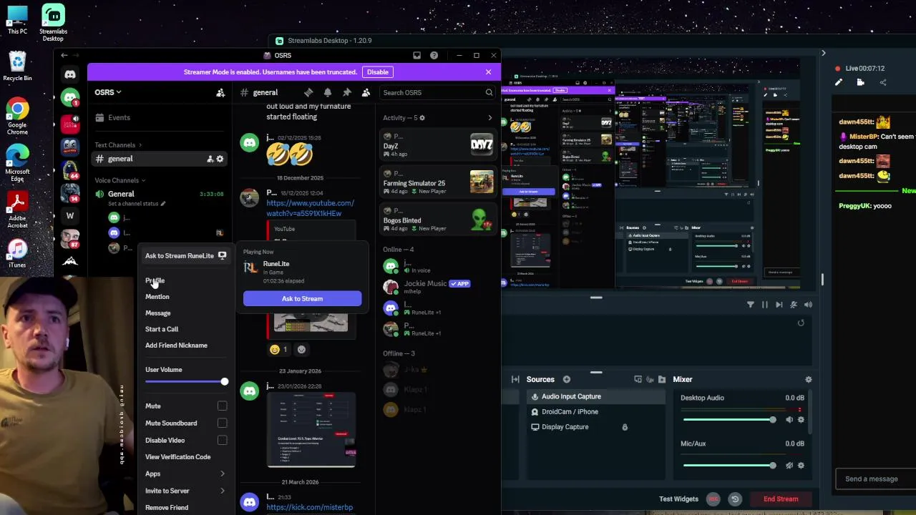Open Recycle Bin on desktop

17,66
